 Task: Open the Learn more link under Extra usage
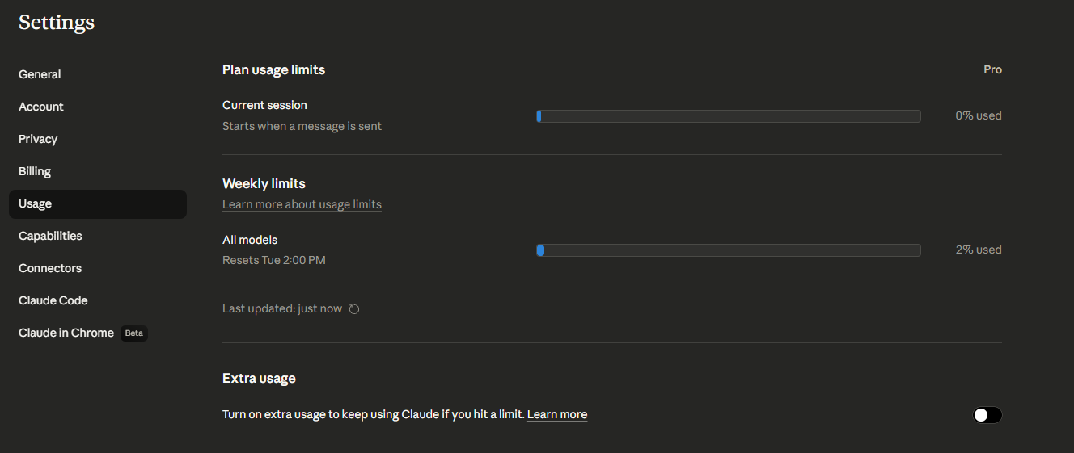point(557,414)
